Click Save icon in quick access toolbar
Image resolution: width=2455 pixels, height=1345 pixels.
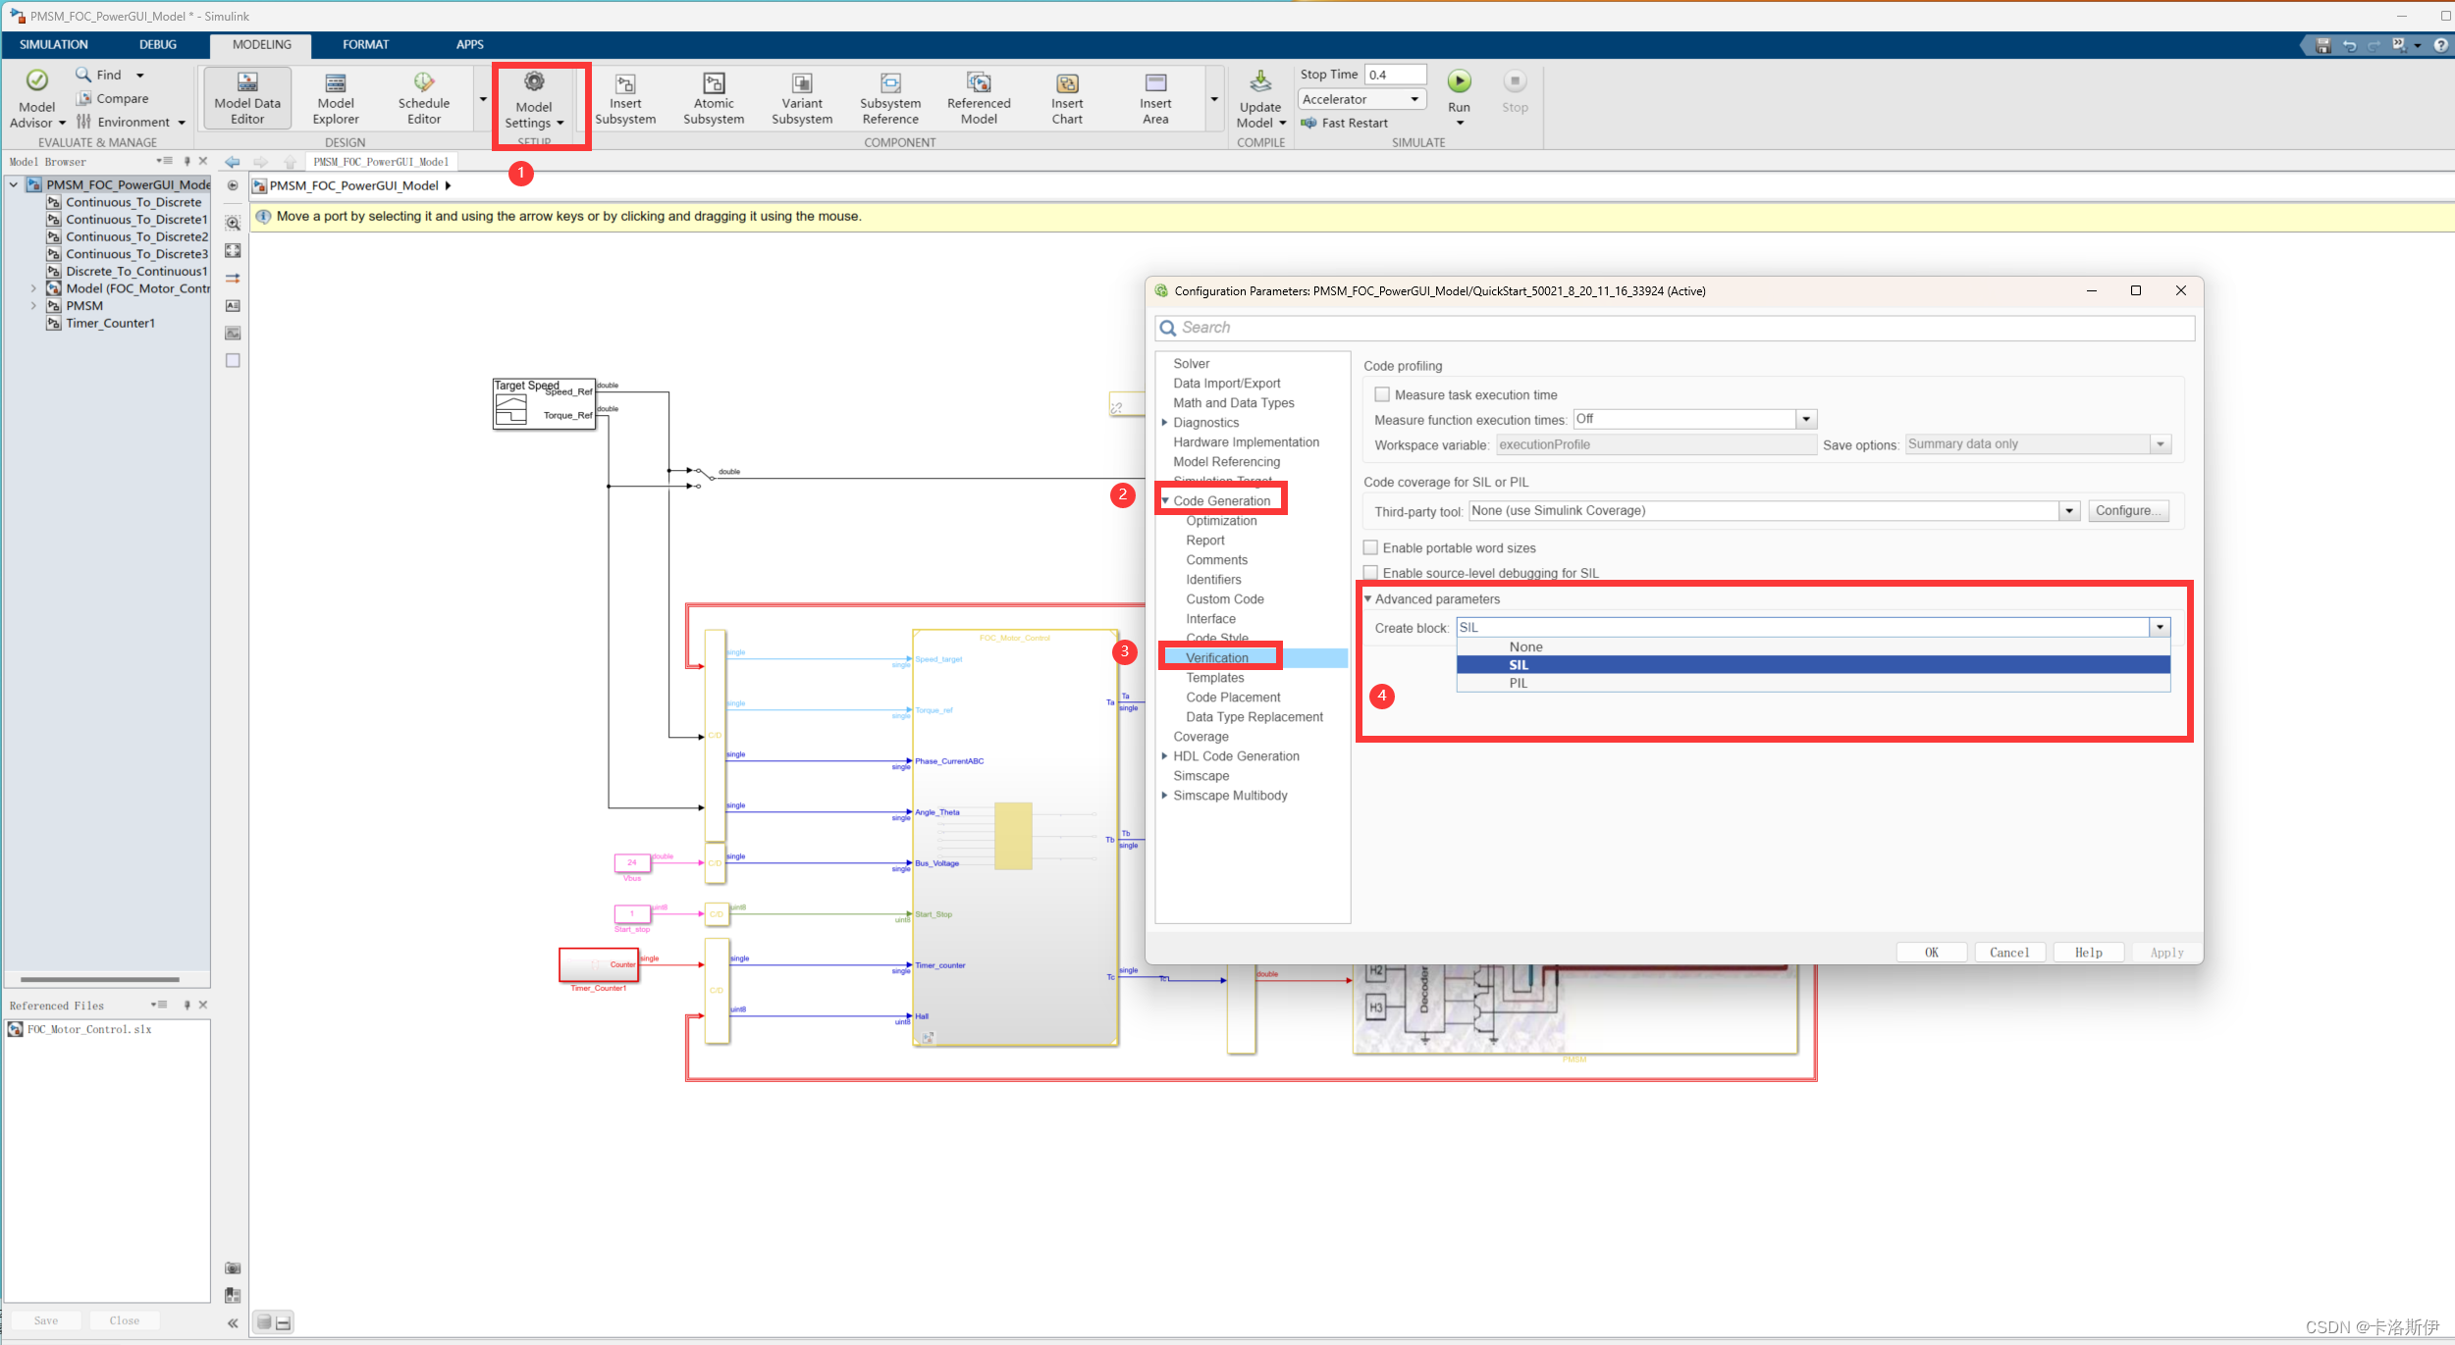(x=2322, y=45)
